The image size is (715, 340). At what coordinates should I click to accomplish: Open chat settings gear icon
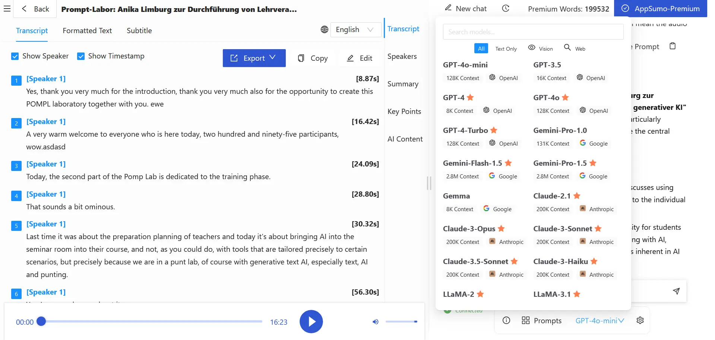click(x=640, y=320)
